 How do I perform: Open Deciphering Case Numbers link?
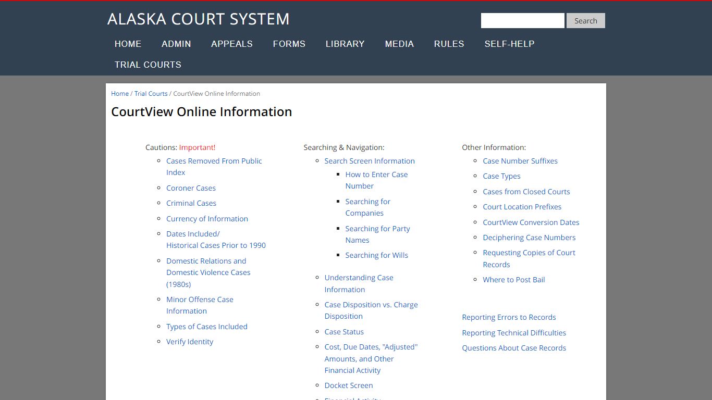529,238
